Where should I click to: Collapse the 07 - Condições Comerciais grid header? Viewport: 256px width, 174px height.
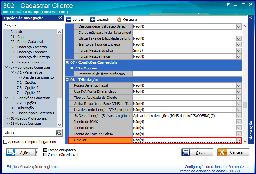tap(67, 62)
